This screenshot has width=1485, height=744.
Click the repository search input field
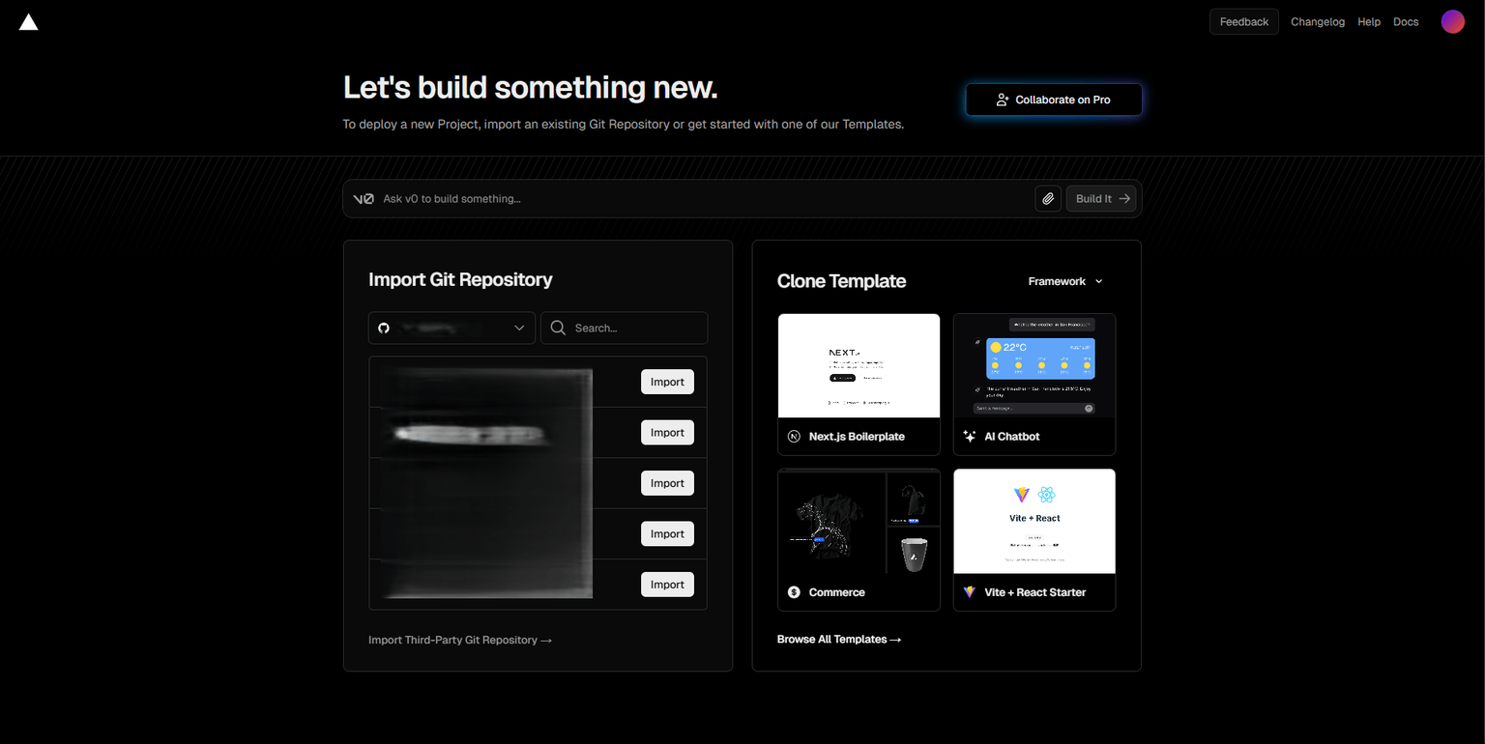click(x=624, y=328)
